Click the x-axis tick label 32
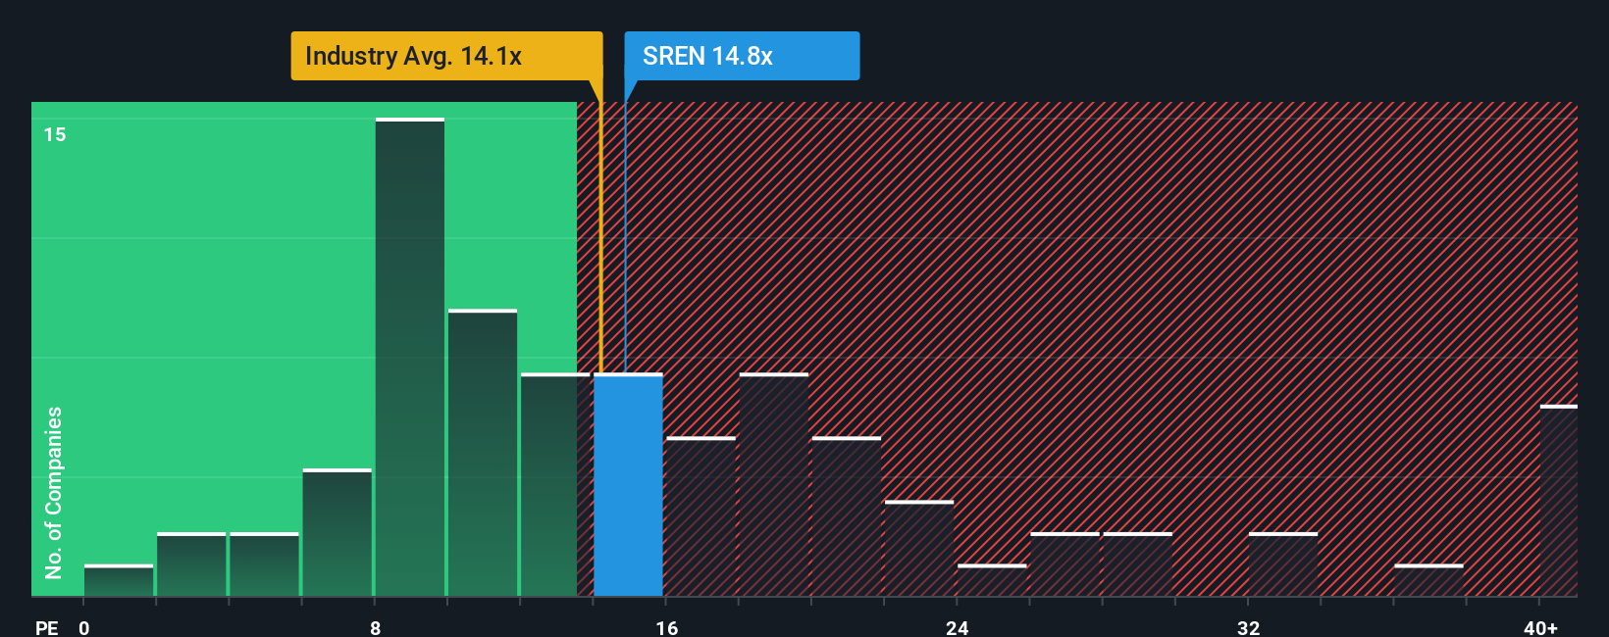The height and width of the screenshot is (637, 1609). click(1248, 627)
